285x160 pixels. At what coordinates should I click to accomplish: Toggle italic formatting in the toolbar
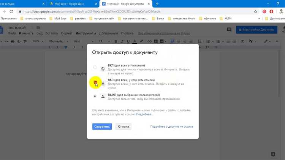(122, 41)
